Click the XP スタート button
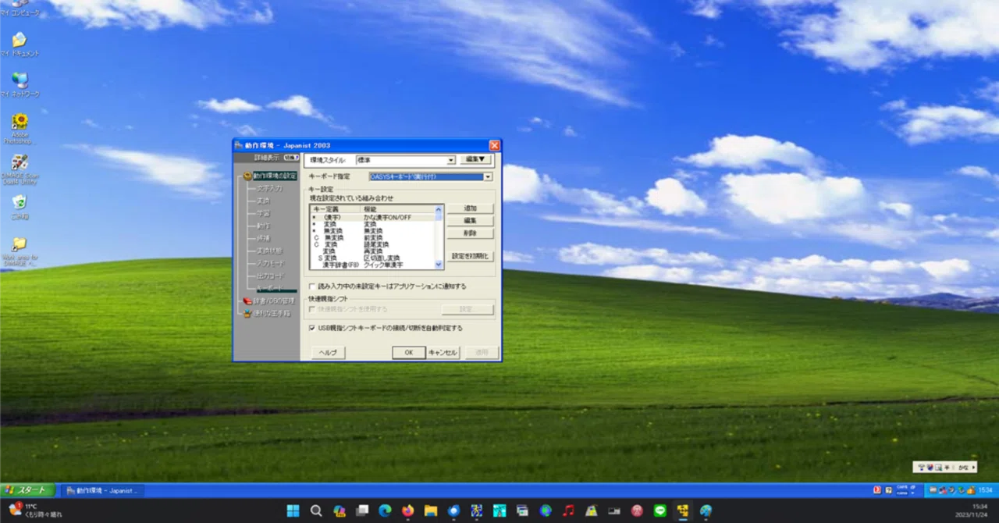Screen dimensions: 999x523 coord(28,490)
